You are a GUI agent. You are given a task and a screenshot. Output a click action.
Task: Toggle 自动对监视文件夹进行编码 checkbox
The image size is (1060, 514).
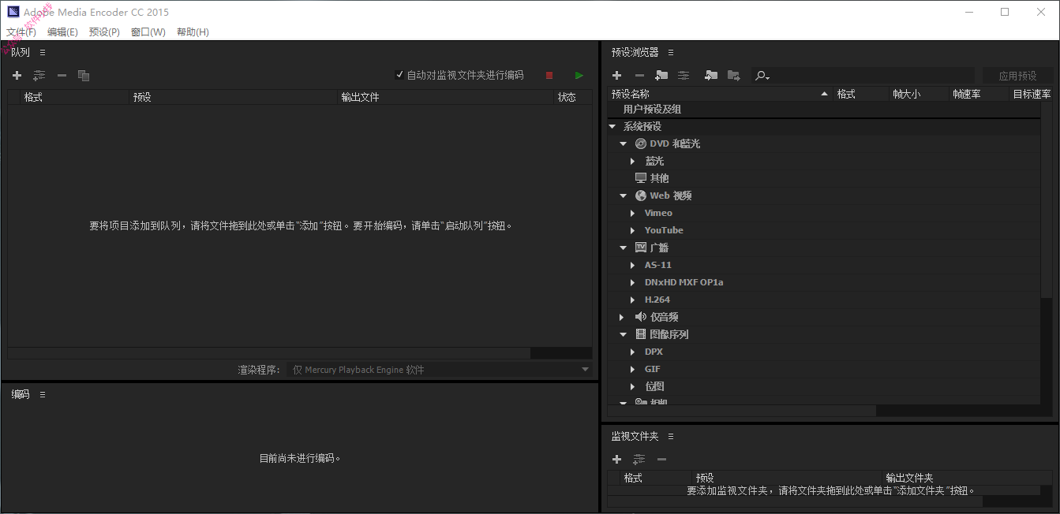click(399, 75)
